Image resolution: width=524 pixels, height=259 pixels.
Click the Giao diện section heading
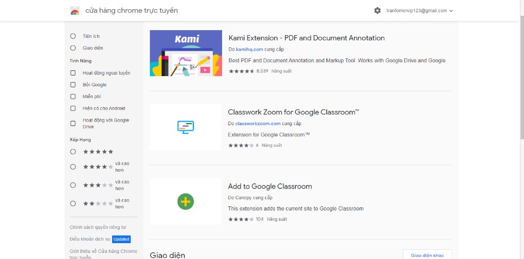(x=167, y=255)
